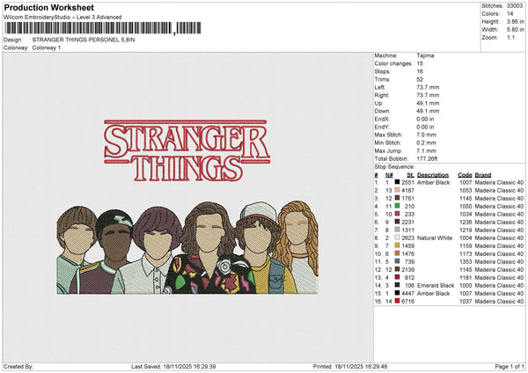
Task: Click the 'Left:' measurement label
Action: [x=380, y=87]
